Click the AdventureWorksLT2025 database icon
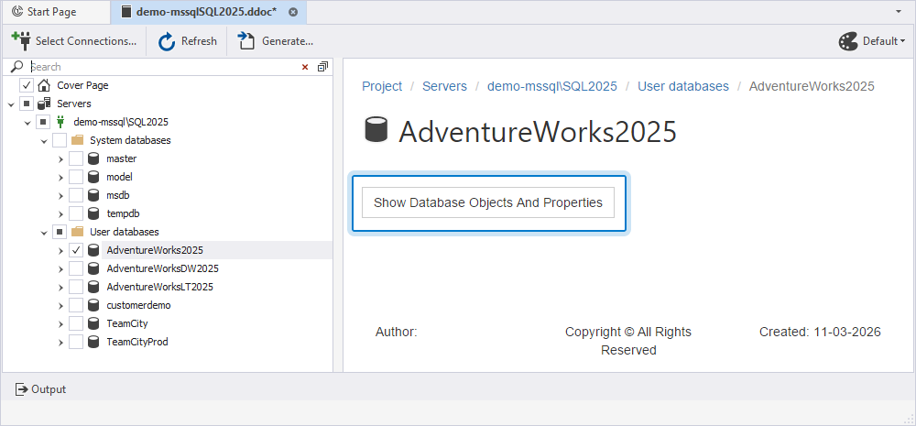Viewport: 916px width, 426px height. 93,287
